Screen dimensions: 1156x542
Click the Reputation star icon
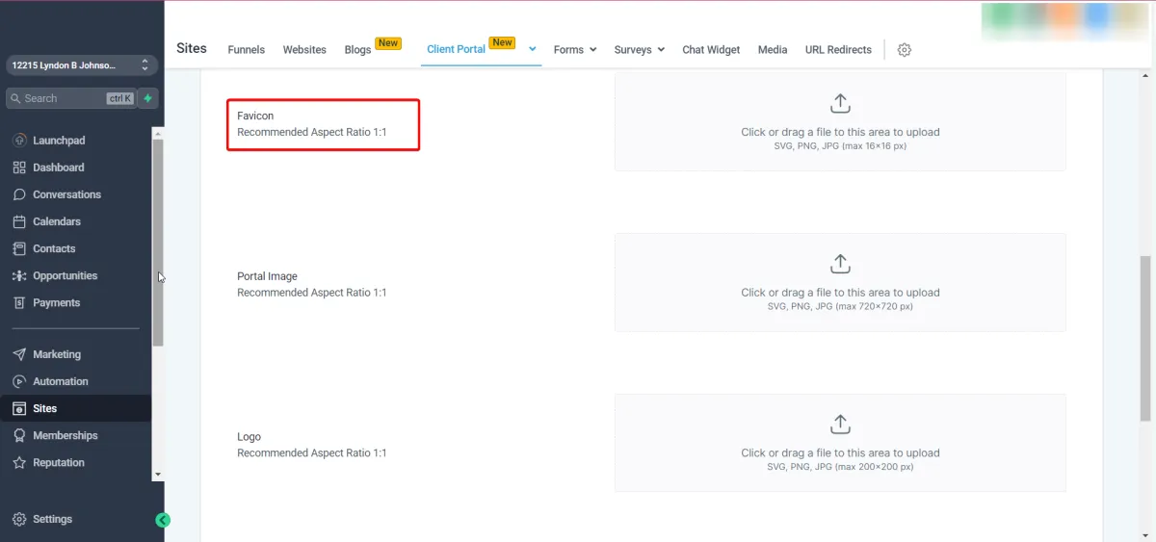(x=19, y=462)
